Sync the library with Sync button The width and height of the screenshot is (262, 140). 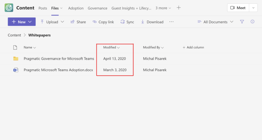[127, 22]
